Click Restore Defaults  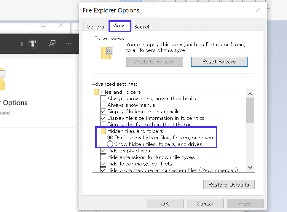[229, 184]
